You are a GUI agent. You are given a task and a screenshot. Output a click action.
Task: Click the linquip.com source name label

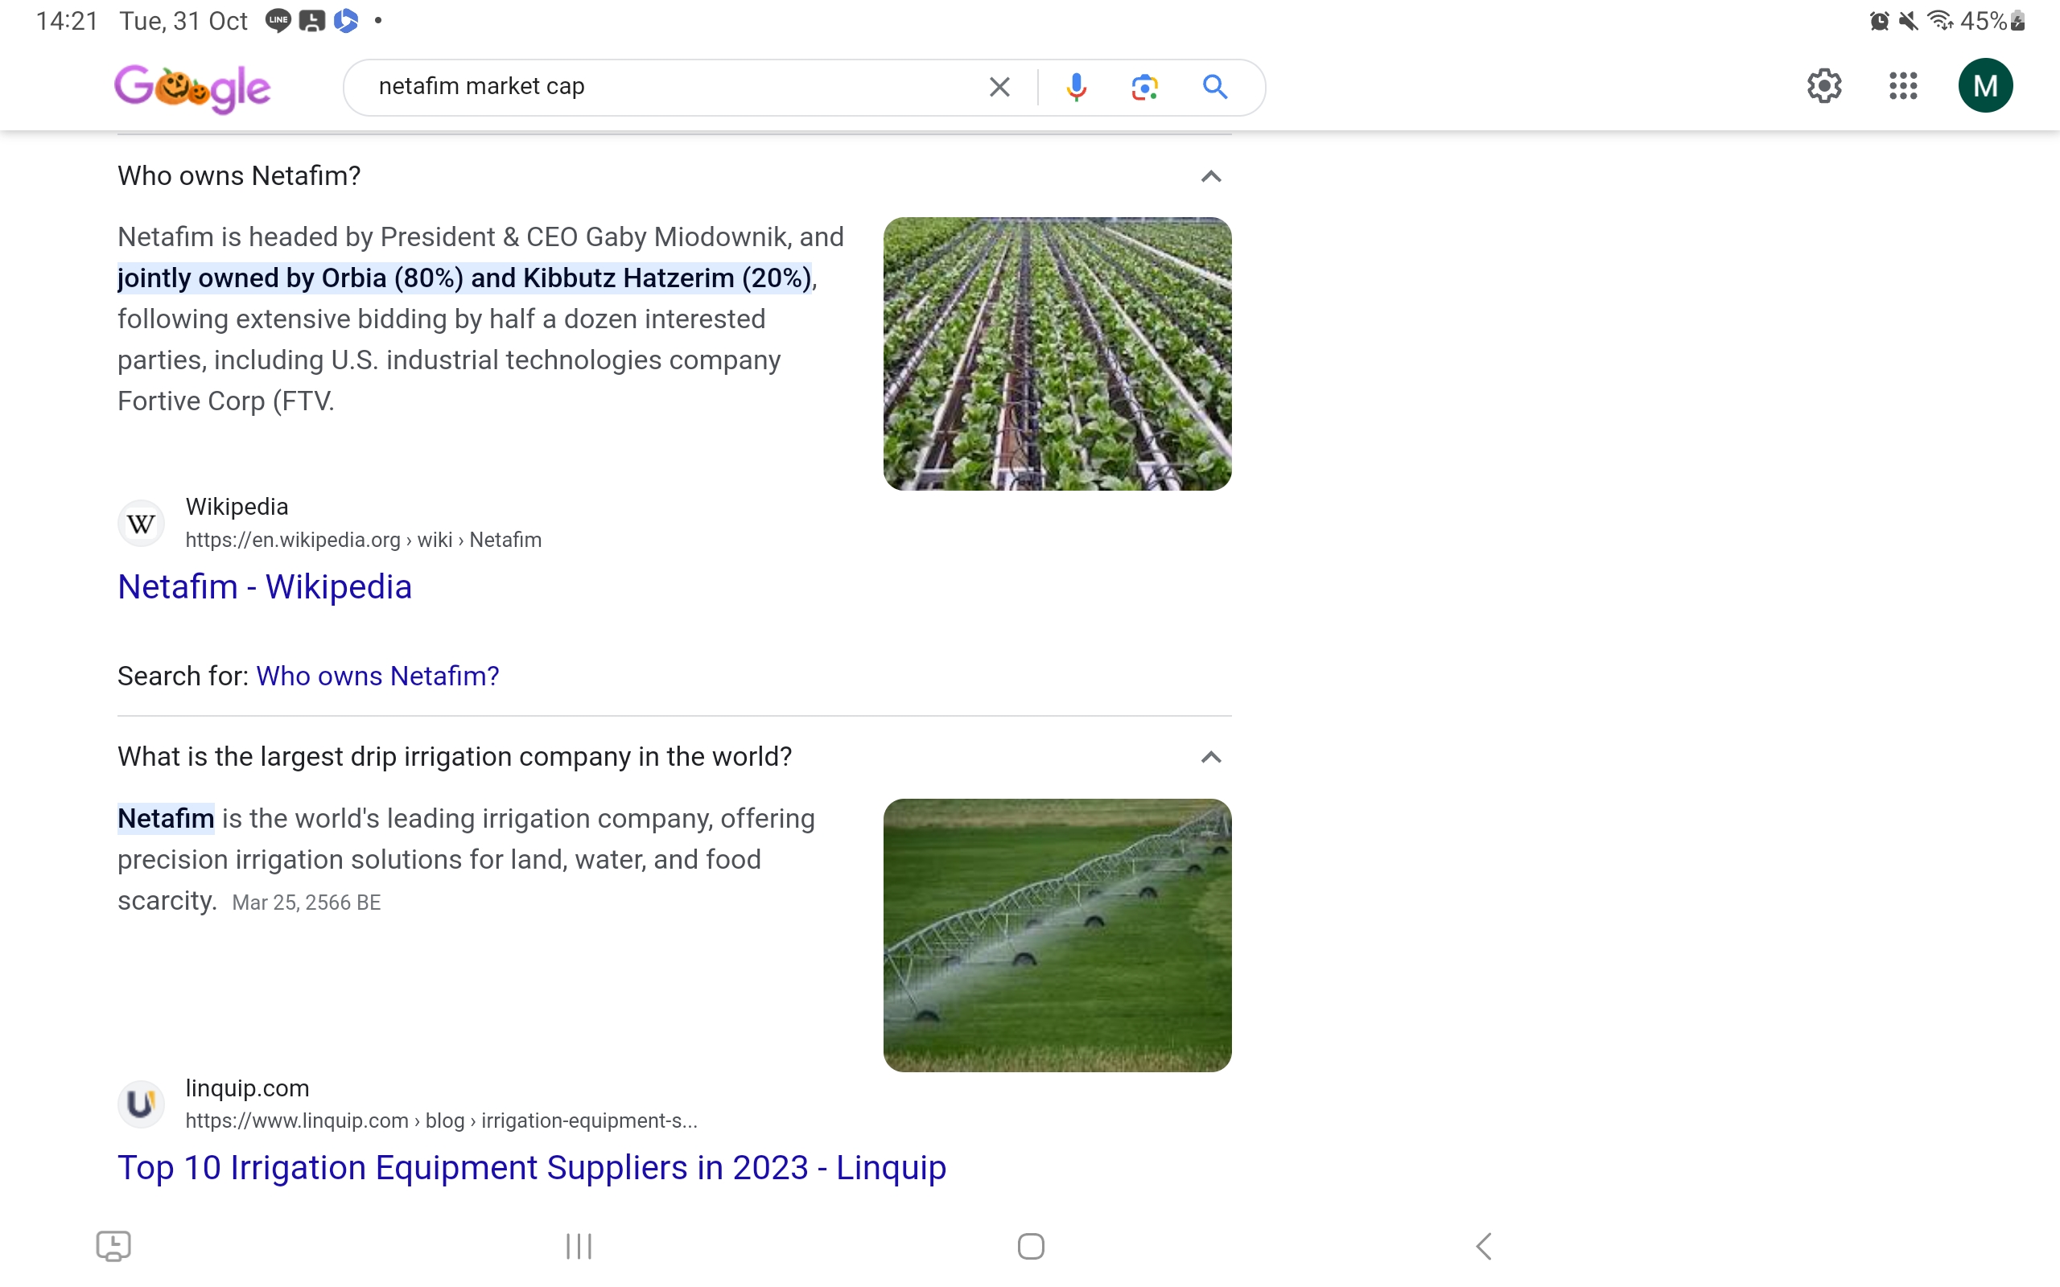[x=247, y=1088]
